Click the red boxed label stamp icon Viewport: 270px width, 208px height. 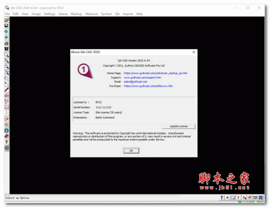(7, 107)
